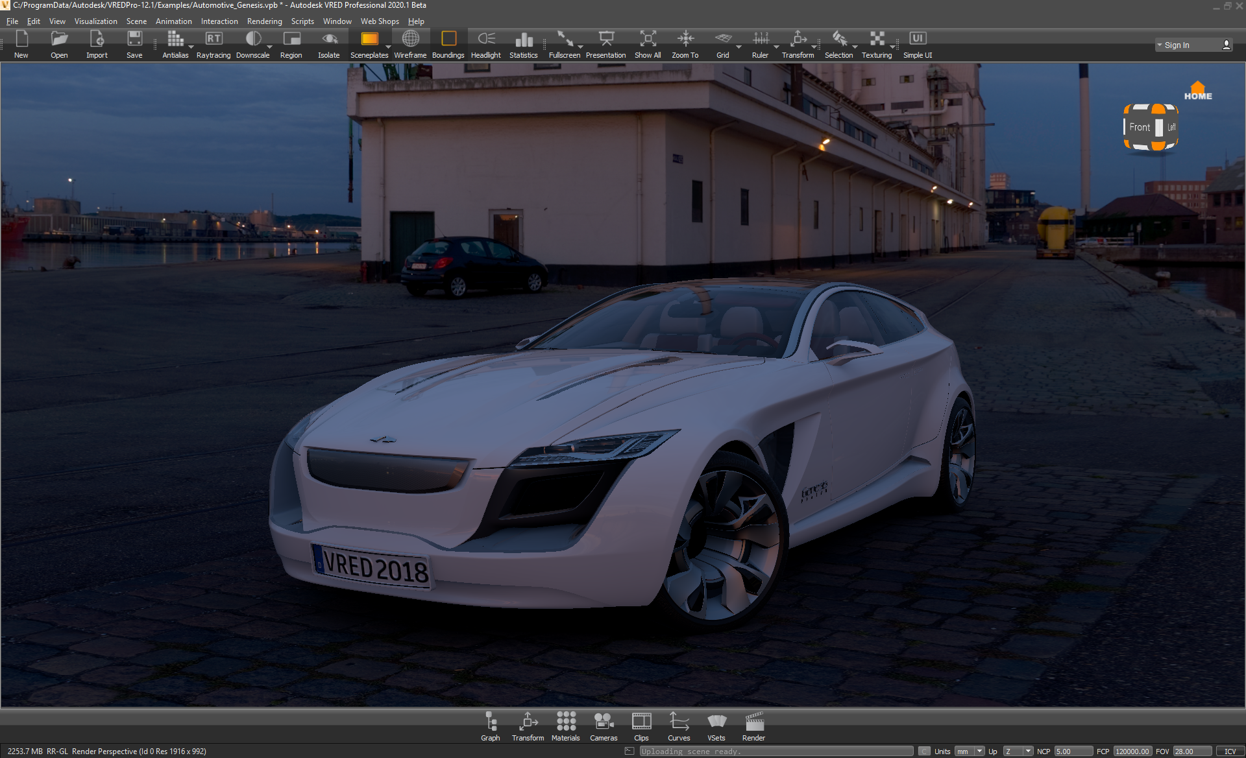Open the bottom Transform panel
The width and height of the screenshot is (1246, 758).
click(528, 726)
